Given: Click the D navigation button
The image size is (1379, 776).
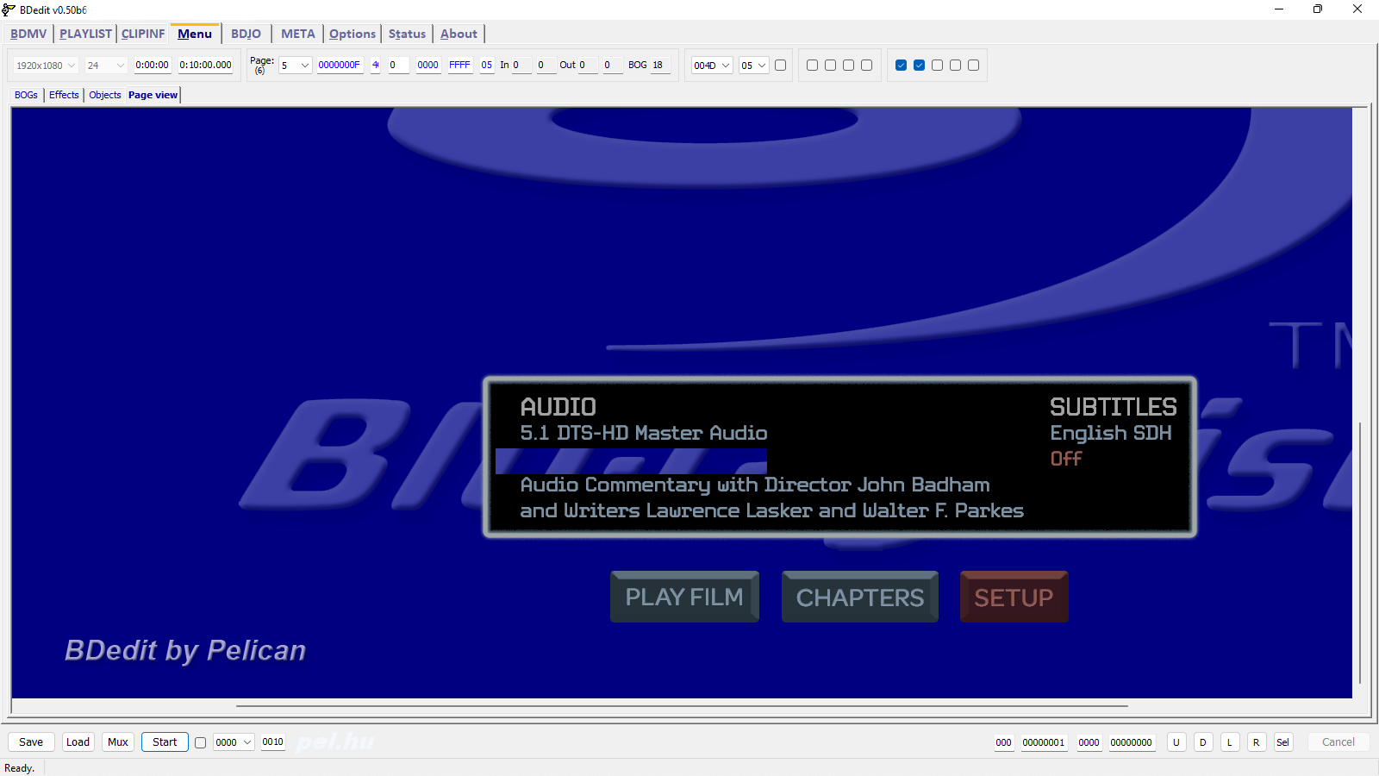Looking at the screenshot, I should coord(1203,742).
